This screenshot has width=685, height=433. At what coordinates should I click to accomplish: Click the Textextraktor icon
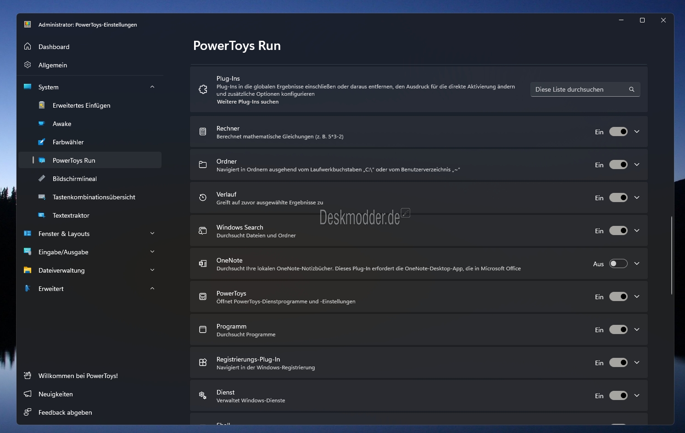(42, 215)
